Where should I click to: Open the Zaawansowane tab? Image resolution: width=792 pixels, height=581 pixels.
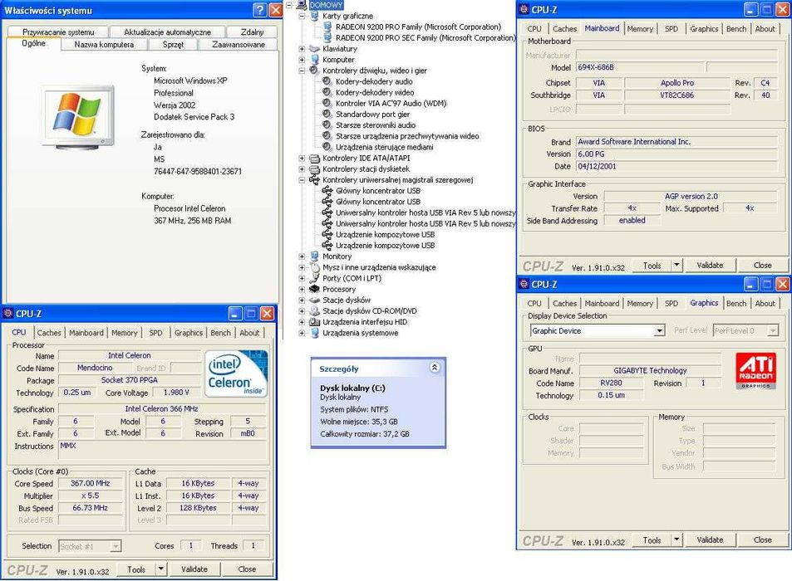coord(239,44)
